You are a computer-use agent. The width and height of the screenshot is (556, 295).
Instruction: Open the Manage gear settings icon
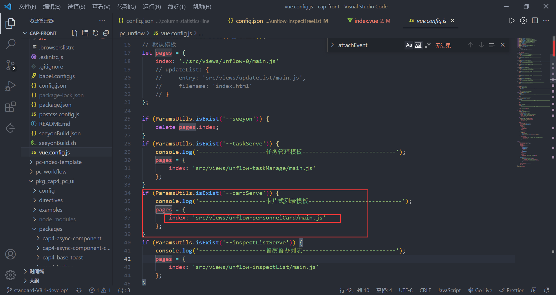point(10,275)
